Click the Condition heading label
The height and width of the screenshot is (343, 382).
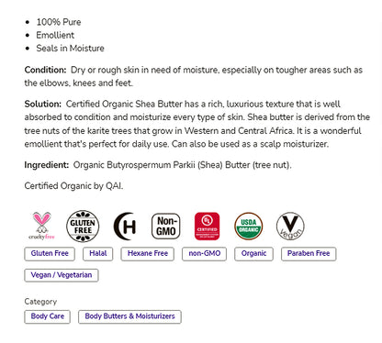45,70
